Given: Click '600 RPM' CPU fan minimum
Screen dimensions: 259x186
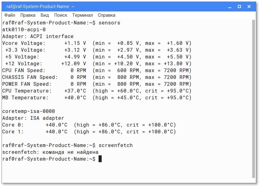Looking at the screenshot, I should point(128,70).
